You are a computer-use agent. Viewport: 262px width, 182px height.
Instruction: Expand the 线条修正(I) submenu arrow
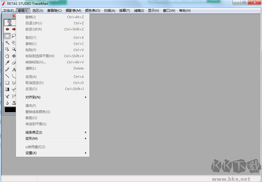[x=86, y=132]
